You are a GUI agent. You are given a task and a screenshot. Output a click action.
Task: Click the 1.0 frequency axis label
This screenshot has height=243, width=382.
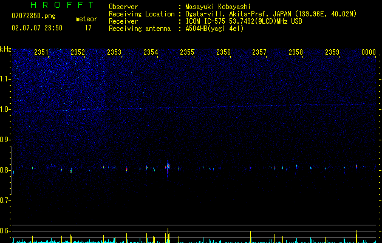point(5,109)
